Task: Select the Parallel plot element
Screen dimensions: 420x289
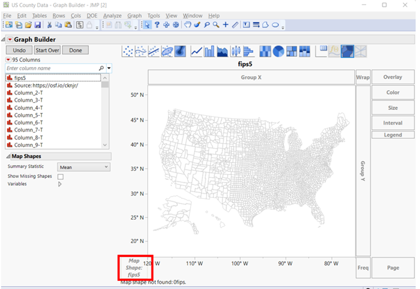Action: coord(360,51)
